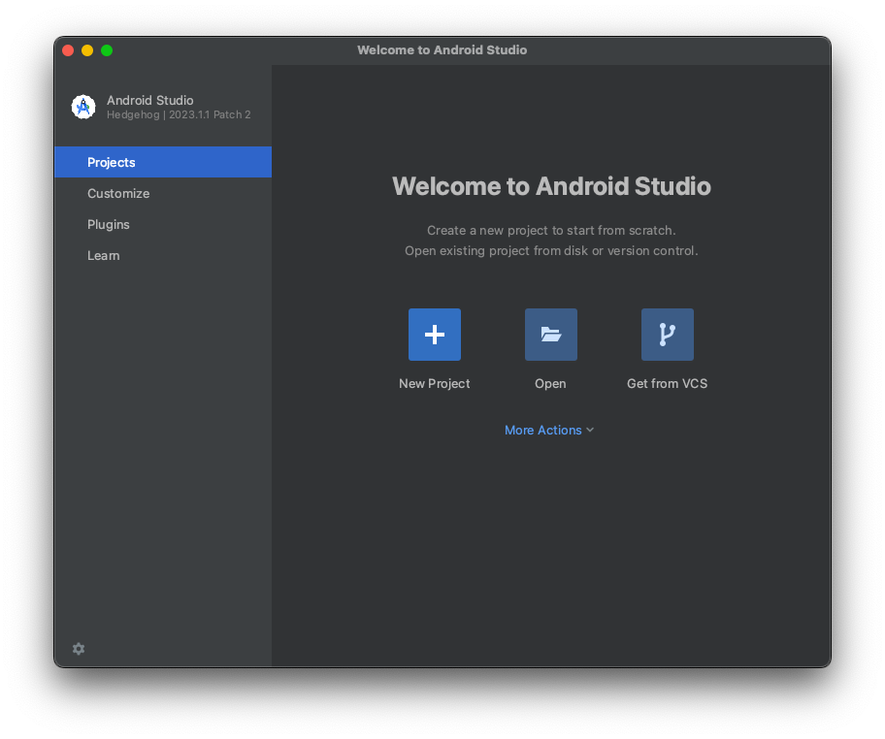The width and height of the screenshot is (885, 739).
Task: Click the New Project plus icon
Action: coord(434,335)
